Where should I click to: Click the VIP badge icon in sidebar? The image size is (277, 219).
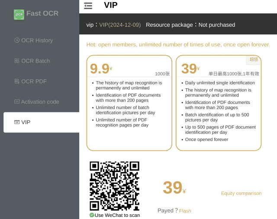coord(17,122)
